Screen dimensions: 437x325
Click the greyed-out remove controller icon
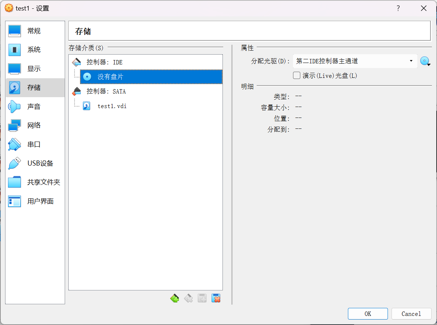[188, 299]
